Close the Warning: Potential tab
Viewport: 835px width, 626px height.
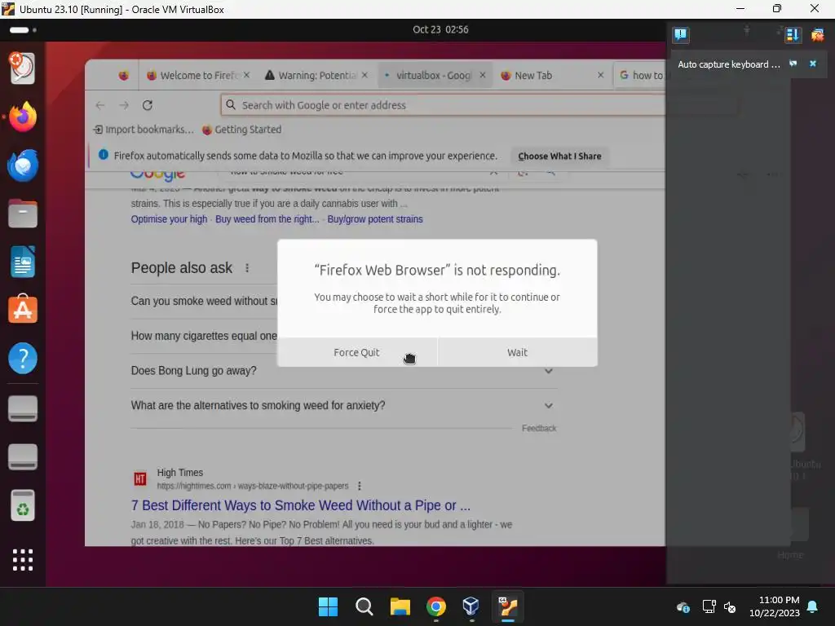coord(364,76)
